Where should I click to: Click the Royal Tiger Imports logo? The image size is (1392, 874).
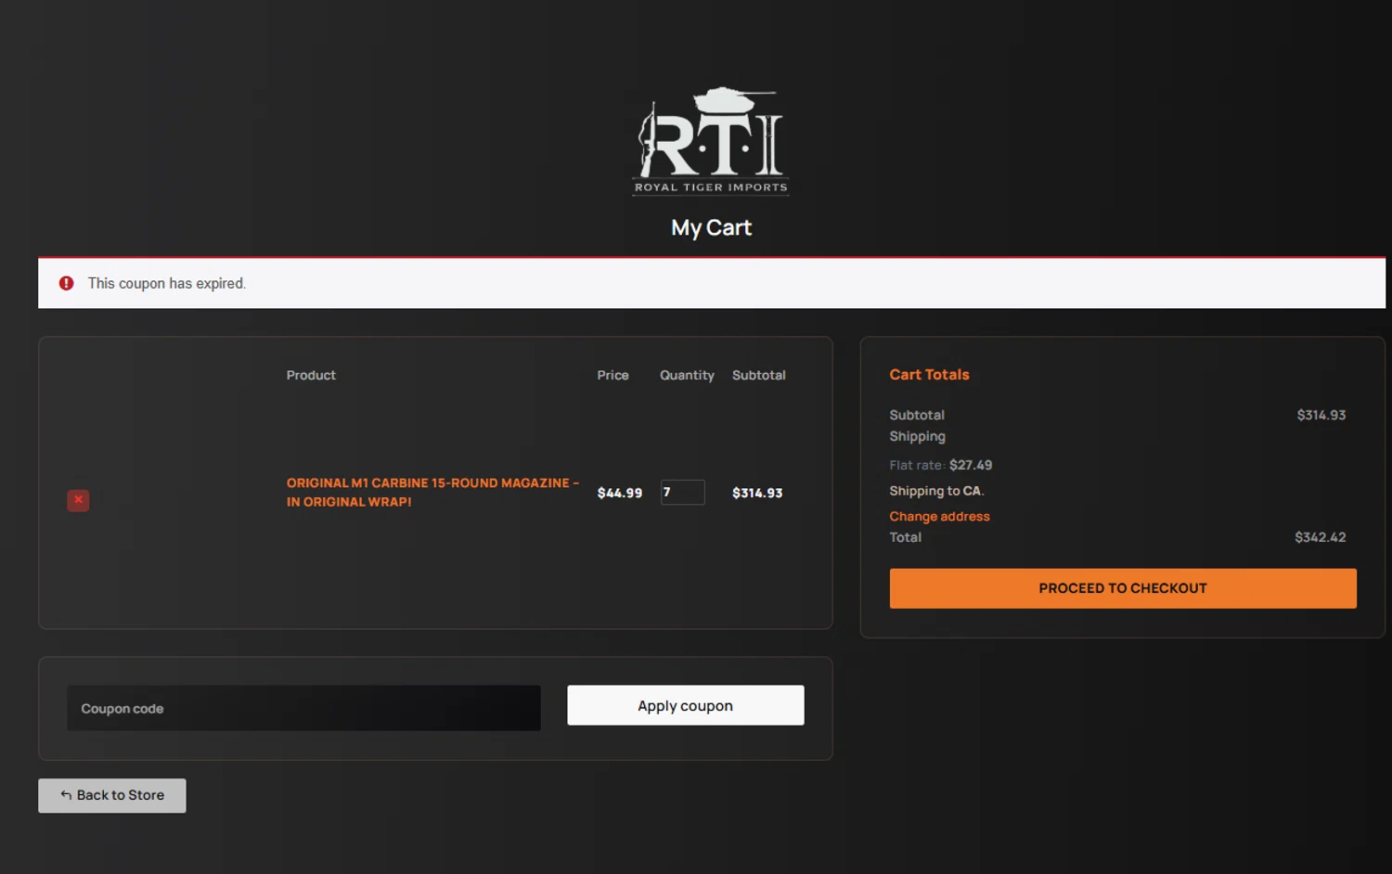pos(711,141)
